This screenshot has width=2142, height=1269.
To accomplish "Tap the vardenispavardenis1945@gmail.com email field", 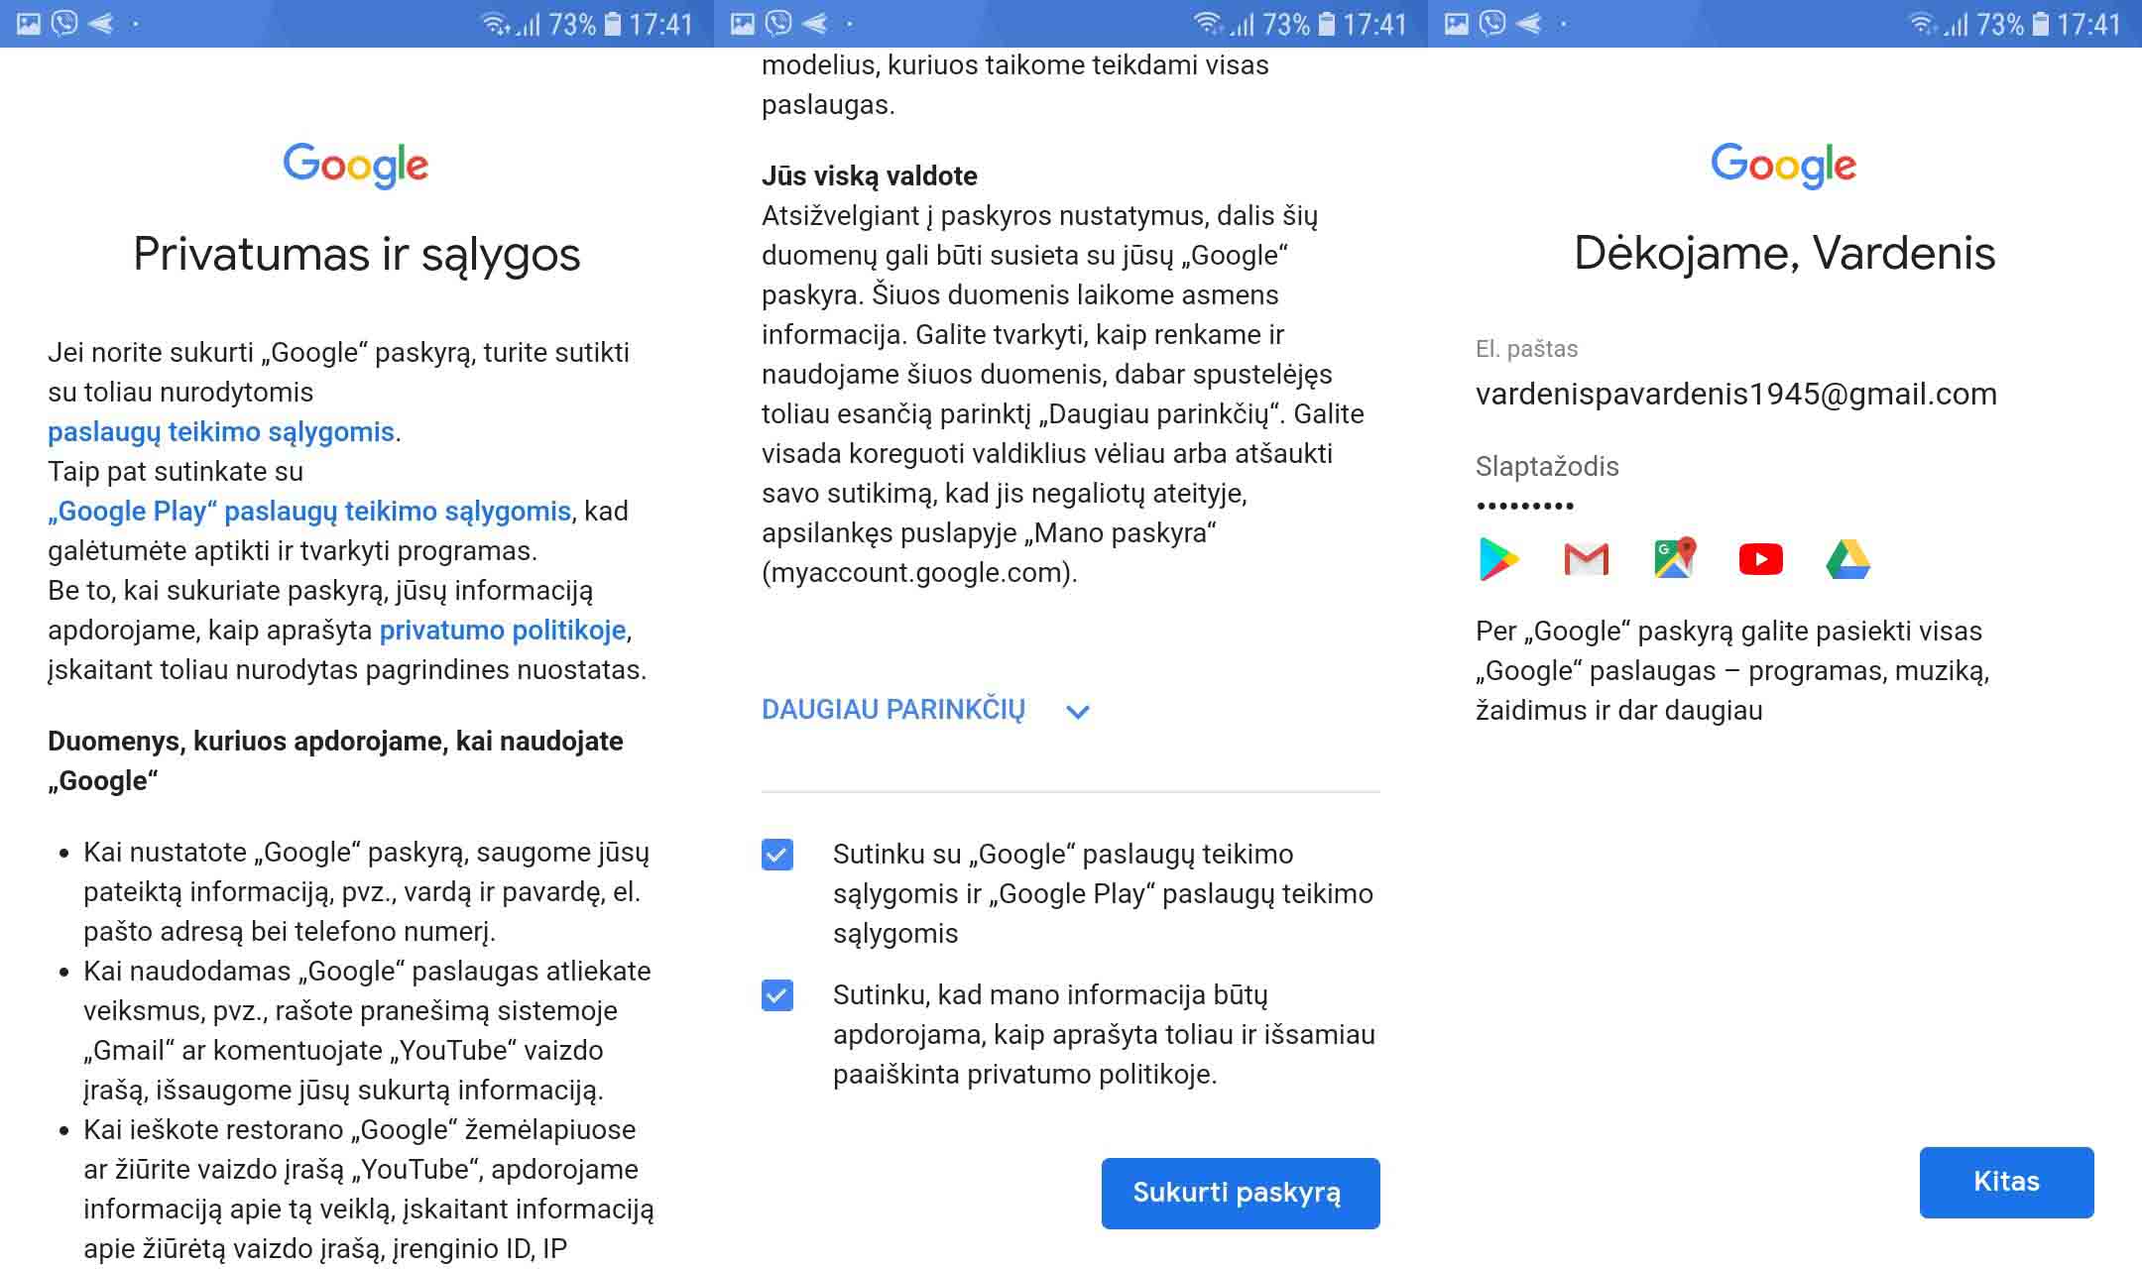I will (x=1735, y=394).
